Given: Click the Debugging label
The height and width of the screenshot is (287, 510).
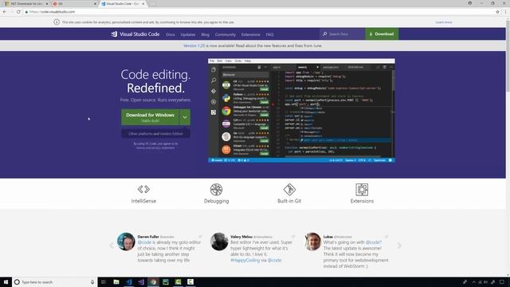Looking at the screenshot, I should coord(216,201).
